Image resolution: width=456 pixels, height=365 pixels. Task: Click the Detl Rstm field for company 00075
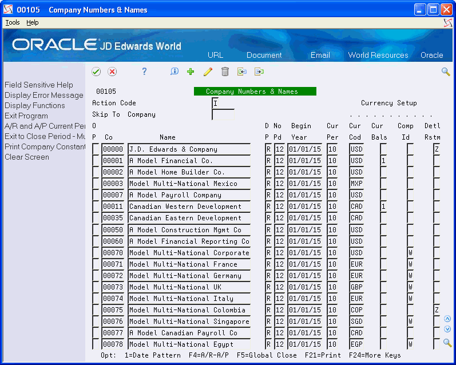point(437,310)
